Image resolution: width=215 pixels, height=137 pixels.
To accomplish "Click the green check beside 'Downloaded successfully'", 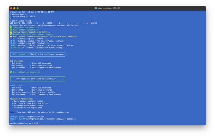I will (11, 27).
